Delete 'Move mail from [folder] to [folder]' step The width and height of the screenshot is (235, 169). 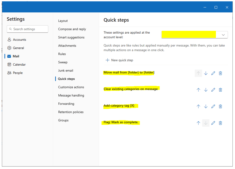(x=220, y=73)
